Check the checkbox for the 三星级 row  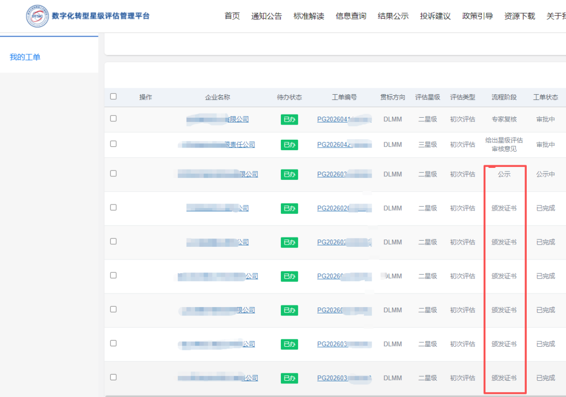[x=113, y=144]
